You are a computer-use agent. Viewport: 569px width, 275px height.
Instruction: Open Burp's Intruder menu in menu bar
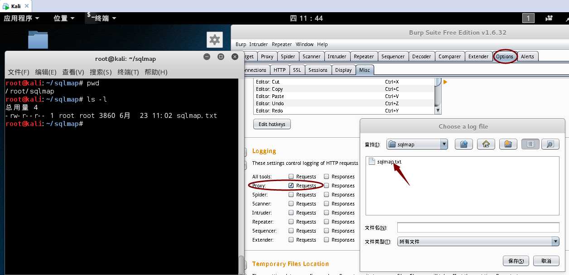(x=259, y=44)
